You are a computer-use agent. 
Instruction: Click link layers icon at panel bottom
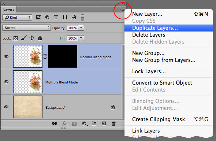pyautogui.click(x=55, y=123)
